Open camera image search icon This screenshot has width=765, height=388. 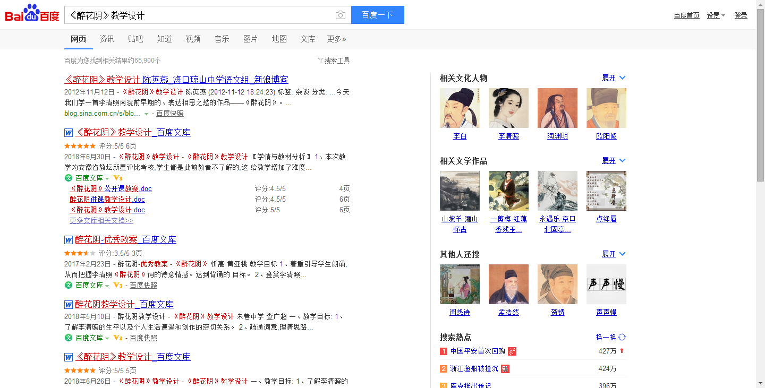pyautogui.click(x=341, y=15)
